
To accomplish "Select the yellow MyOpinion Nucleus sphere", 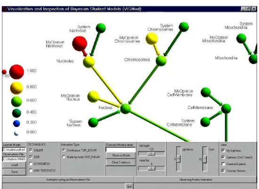I will point(93,97).
